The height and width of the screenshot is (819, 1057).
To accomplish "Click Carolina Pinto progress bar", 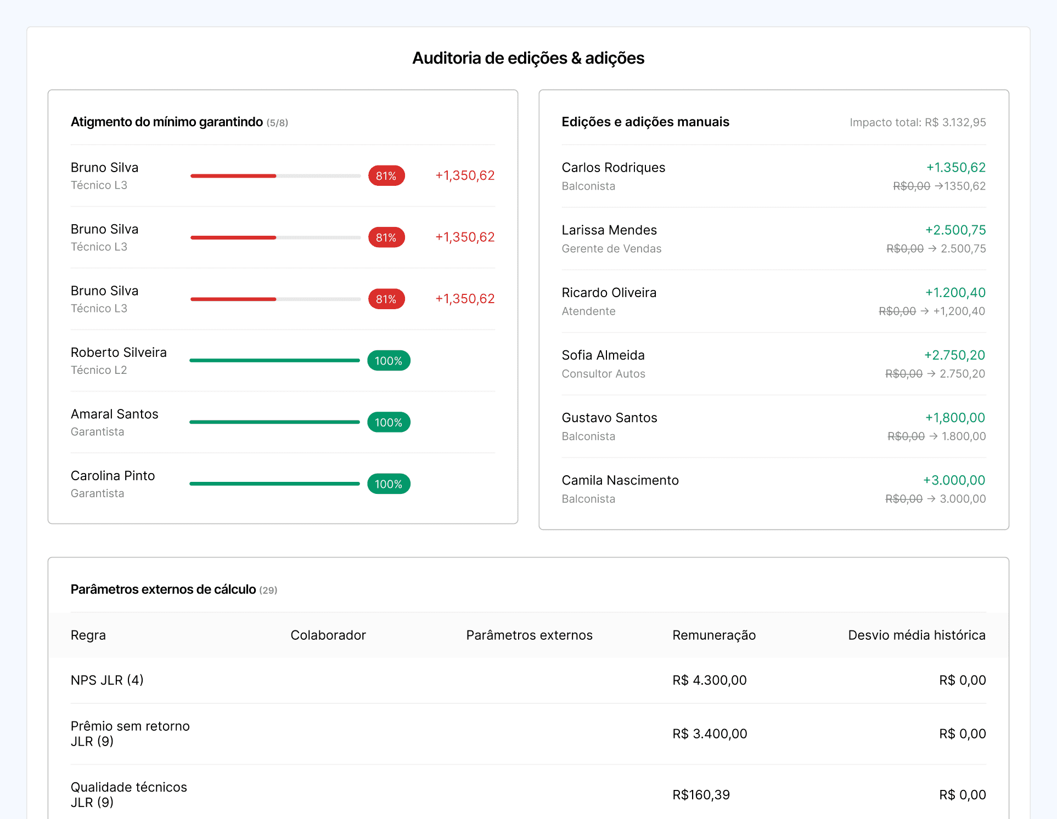I will pos(274,484).
